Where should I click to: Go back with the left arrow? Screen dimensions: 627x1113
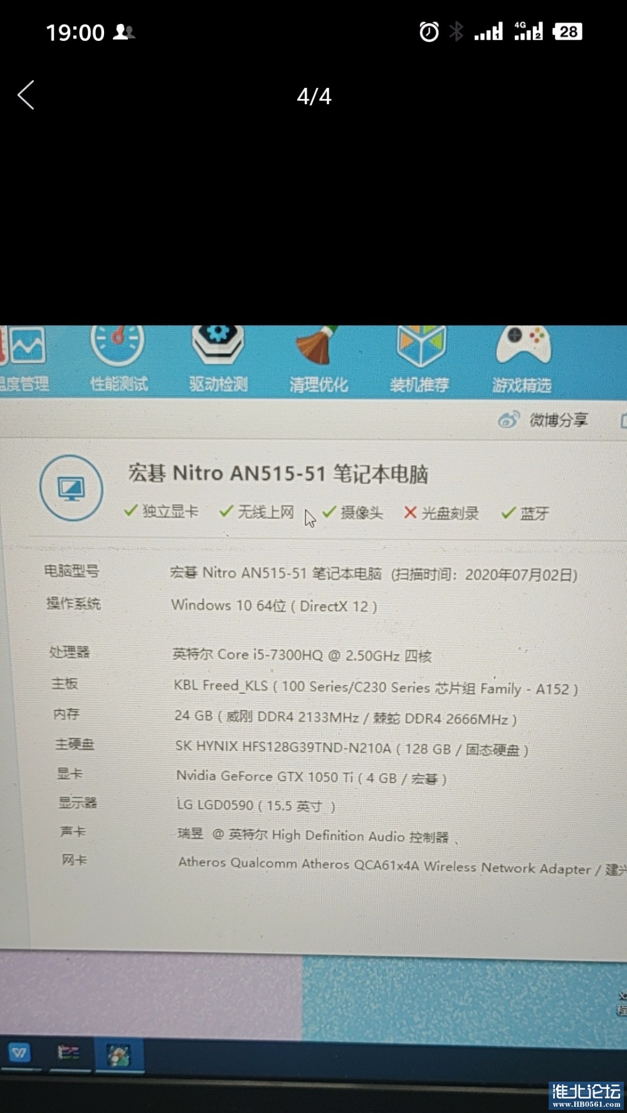(26, 95)
